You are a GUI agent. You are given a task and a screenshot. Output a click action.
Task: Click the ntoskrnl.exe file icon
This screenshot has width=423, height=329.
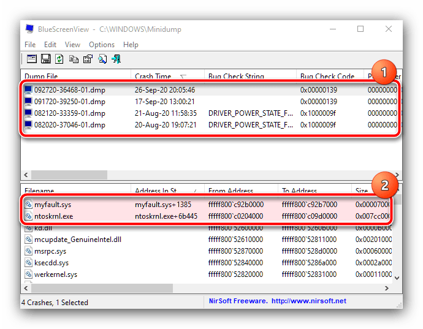[28, 216]
